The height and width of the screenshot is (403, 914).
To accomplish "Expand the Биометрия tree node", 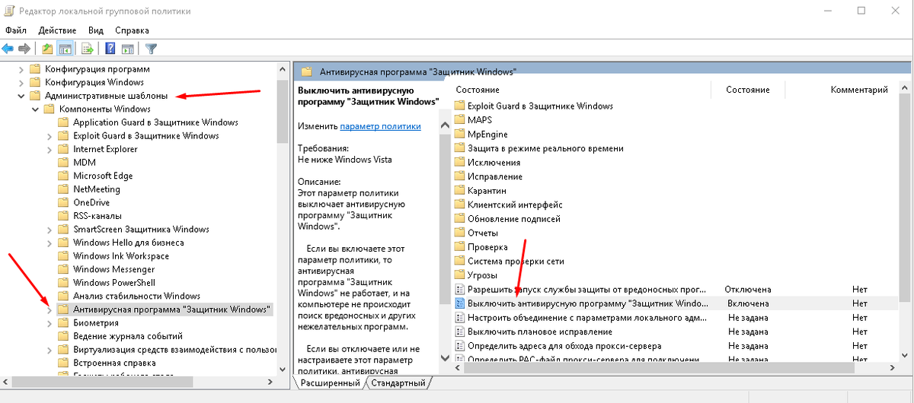I will (x=50, y=323).
